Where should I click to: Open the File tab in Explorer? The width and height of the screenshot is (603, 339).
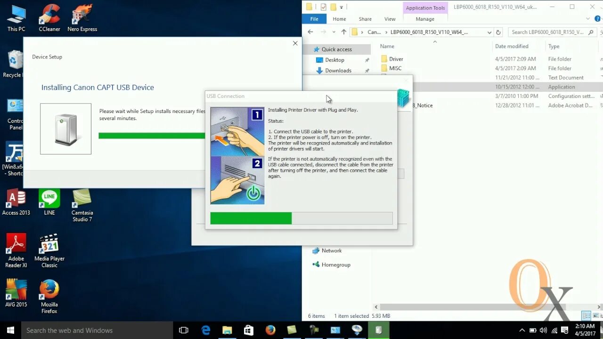click(314, 19)
